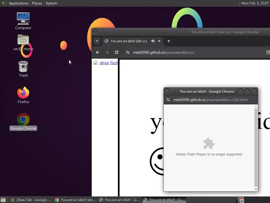
Task: Open the Applications menu
Action: tap(19, 3)
